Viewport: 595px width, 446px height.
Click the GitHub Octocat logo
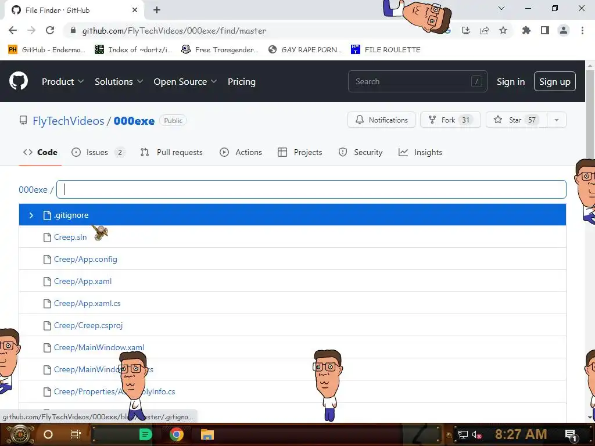19,81
